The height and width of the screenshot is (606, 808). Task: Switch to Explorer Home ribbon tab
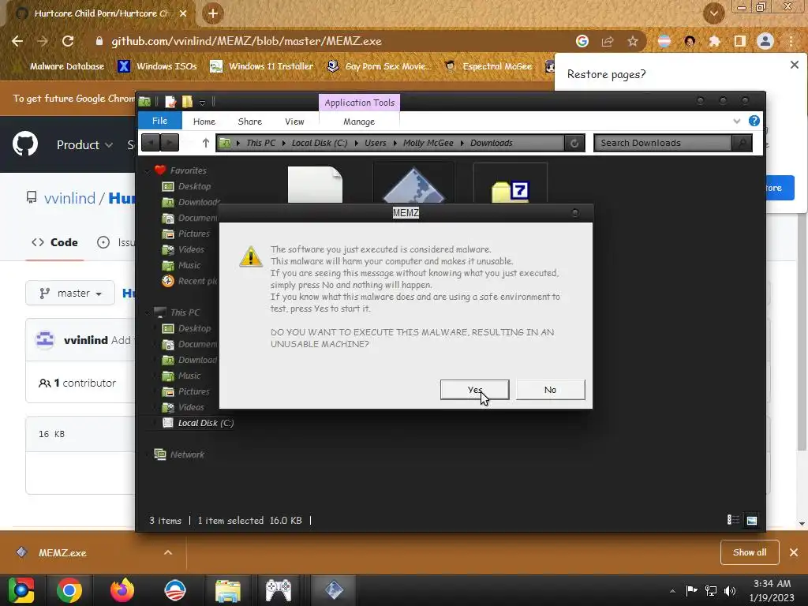coord(204,122)
